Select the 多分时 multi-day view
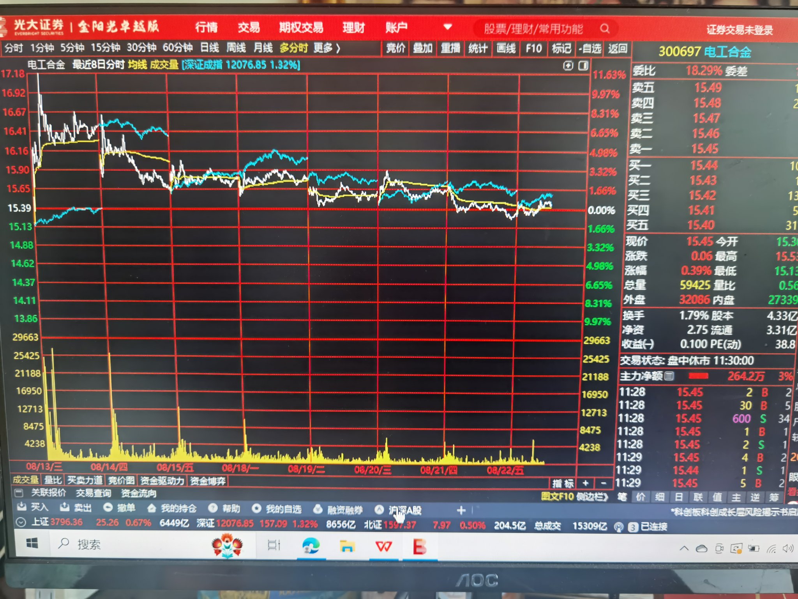 tap(294, 48)
